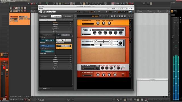Click the Matched Cabinet microphone position slider
The image size is (182, 102).
coord(103,41)
